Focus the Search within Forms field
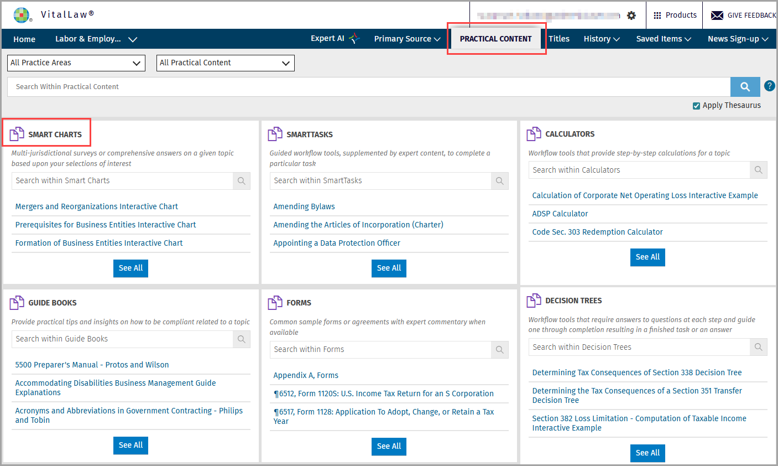Viewport: 778px width, 466px height. click(x=380, y=350)
